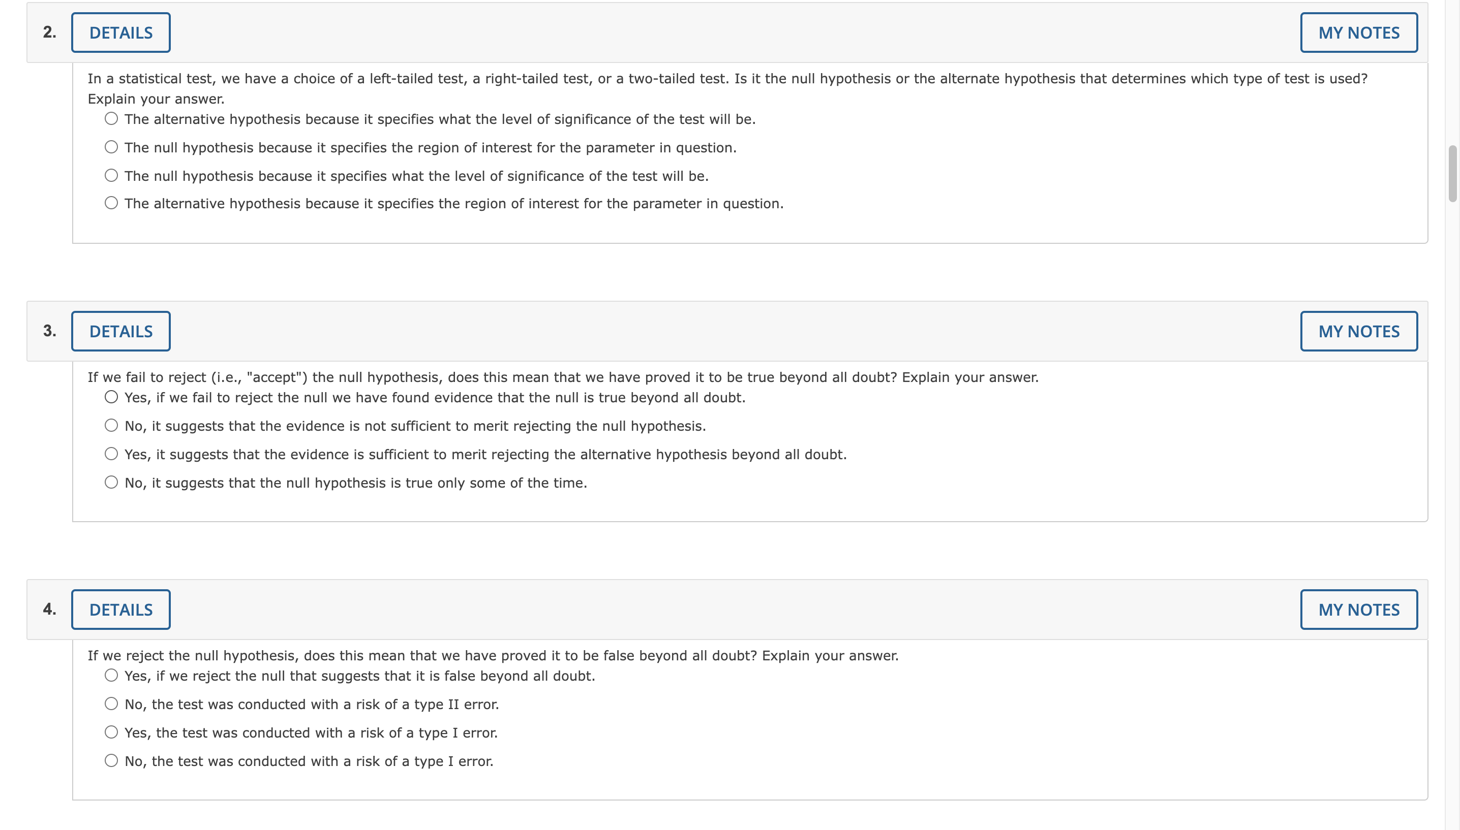Open MY NOTES for question 3
The height and width of the screenshot is (830, 1460).
1359,331
